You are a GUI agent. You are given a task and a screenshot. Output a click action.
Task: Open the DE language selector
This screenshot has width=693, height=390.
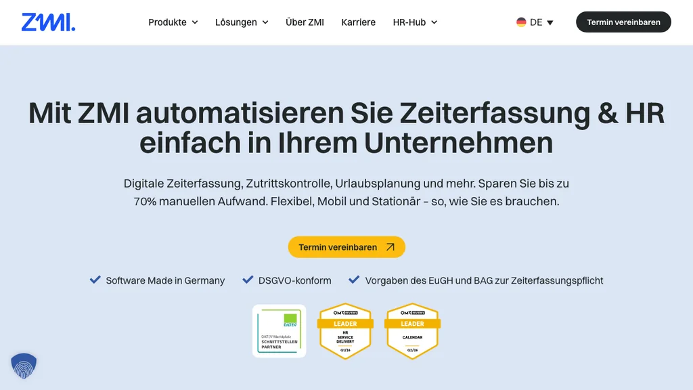(x=535, y=22)
